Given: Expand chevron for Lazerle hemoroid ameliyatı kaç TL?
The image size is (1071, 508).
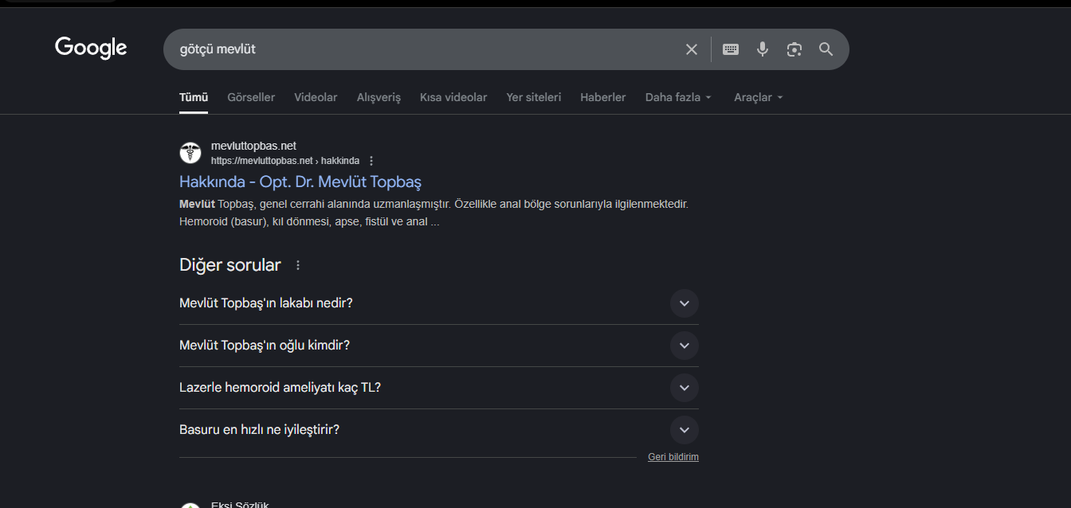Looking at the screenshot, I should (x=684, y=388).
